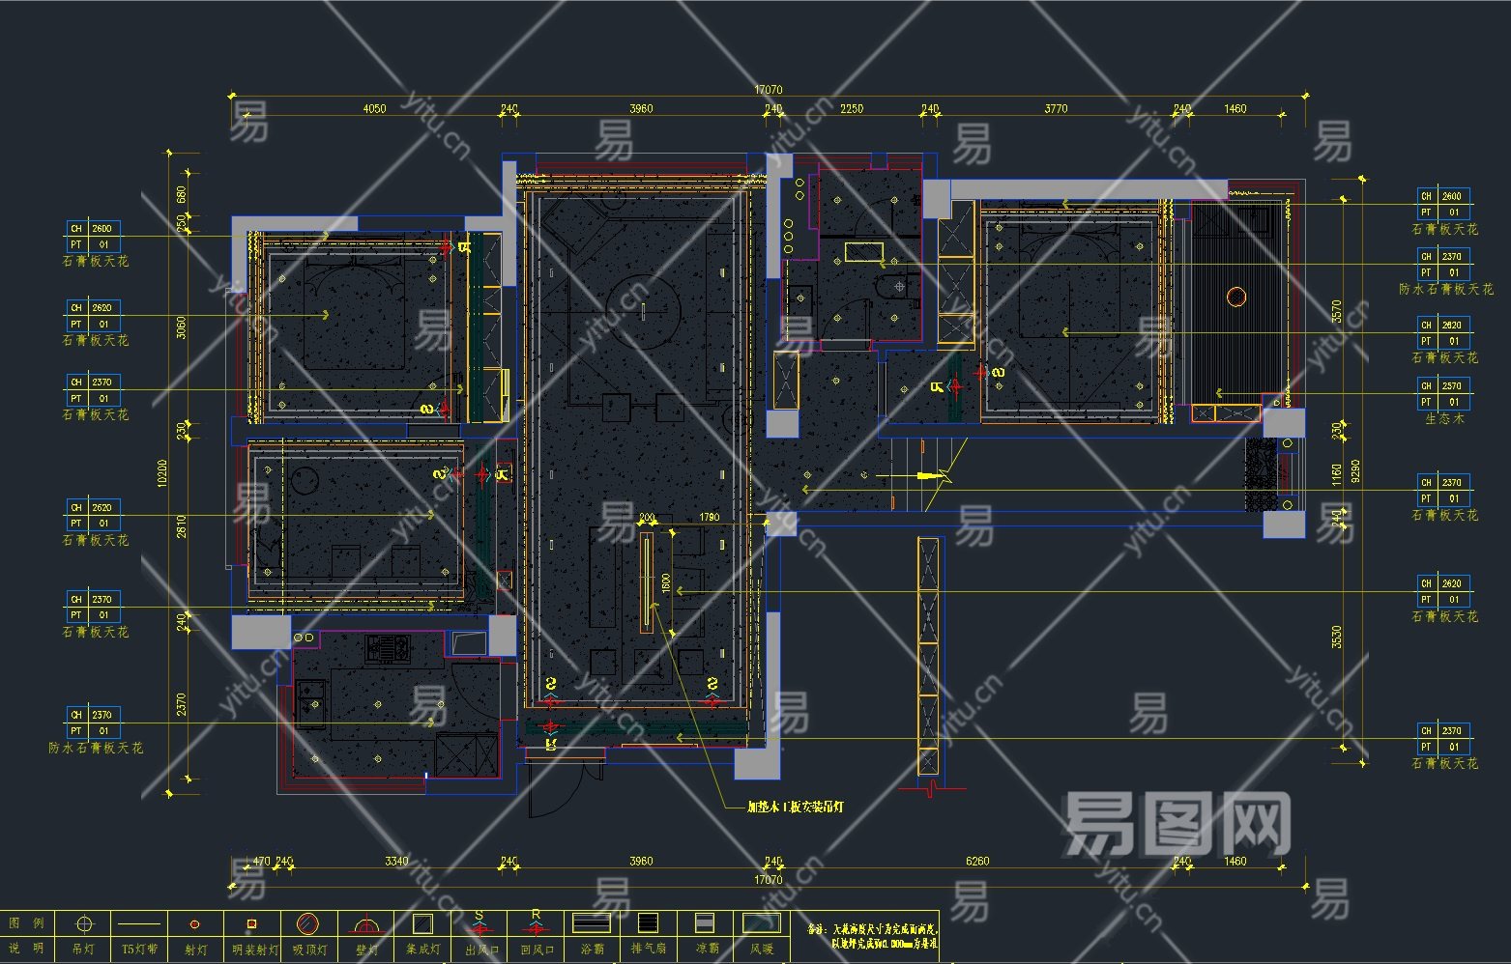Screen dimensions: 1511x964
Task: Click the 3530 vertical dimension text
Action: point(1337,638)
